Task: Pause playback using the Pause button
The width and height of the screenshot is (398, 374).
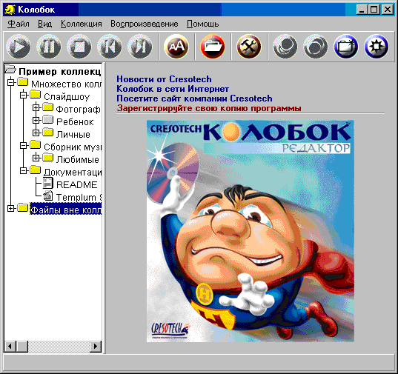Action: coord(49,47)
